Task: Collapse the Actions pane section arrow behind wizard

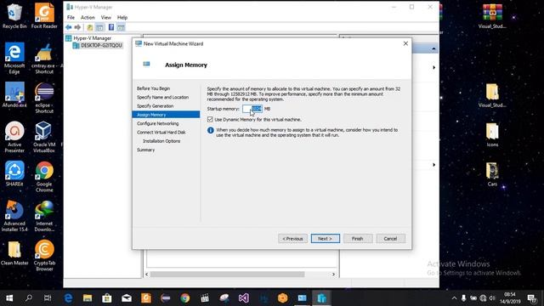Action: [433, 49]
